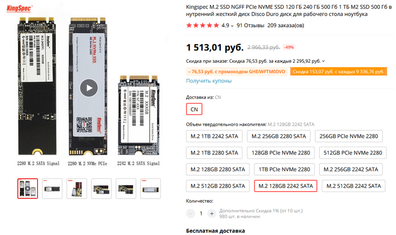This screenshot has height=235, width=396.
Task: Increase quantity with the plus button
Action: coord(211,214)
